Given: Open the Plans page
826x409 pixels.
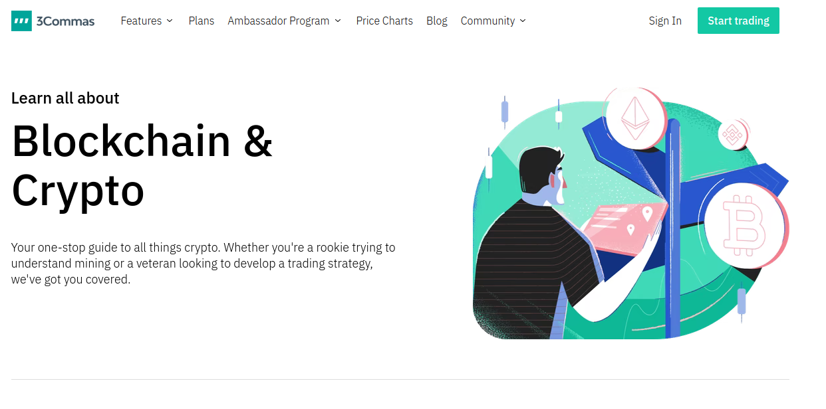Looking at the screenshot, I should pos(202,21).
